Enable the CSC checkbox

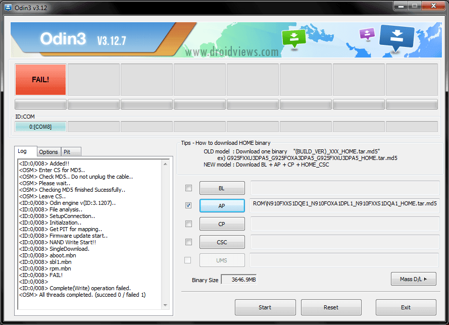(x=188, y=242)
